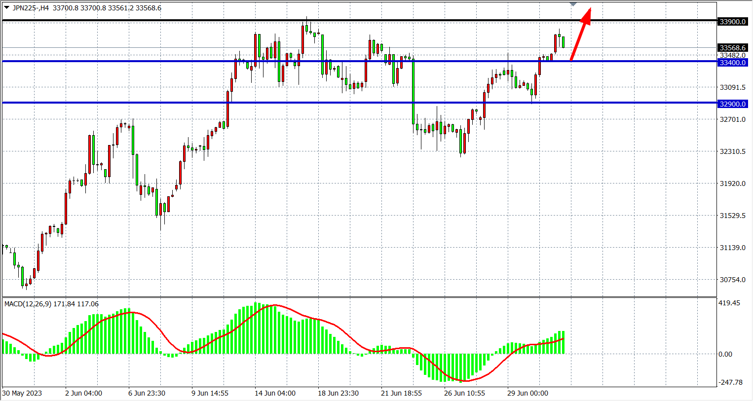This screenshot has height=401, width=753.
Task: Click the MACD 419.45 scale value
Action: (729, 303)
